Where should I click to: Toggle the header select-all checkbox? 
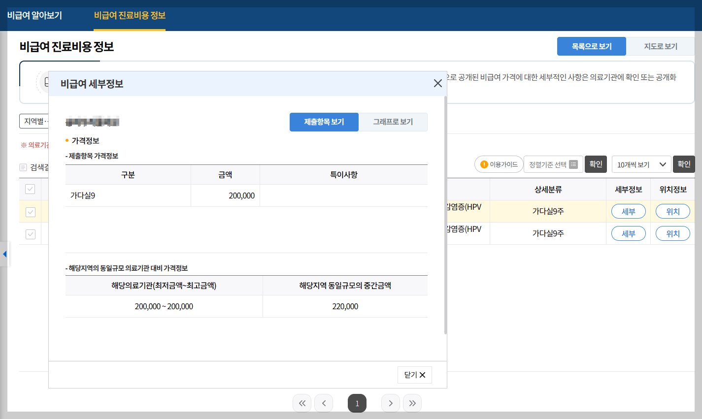click(31, 189)
